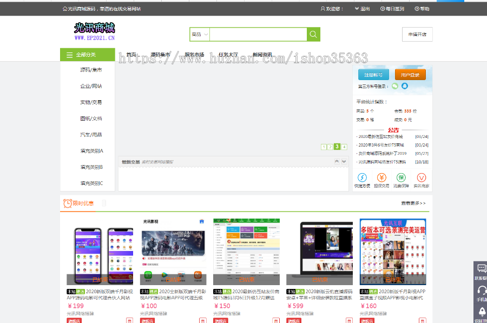Switch to banner slide 4

pyautogui.click(x=344, y=147)
